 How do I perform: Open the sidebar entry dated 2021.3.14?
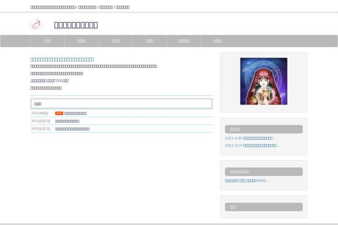(x=252, y=146)
